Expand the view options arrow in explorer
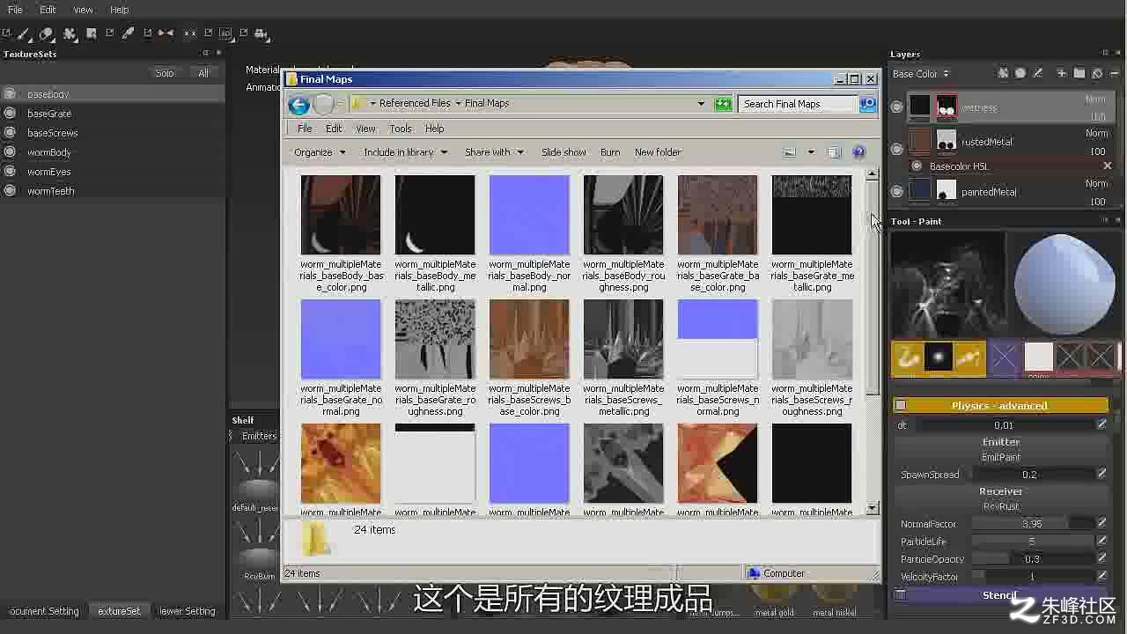Screen dimensions: 1127x634 tap(811, 152)
